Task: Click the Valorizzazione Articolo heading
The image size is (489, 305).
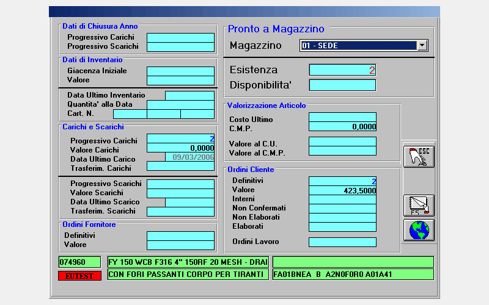Action: click(x=267, y=106)
